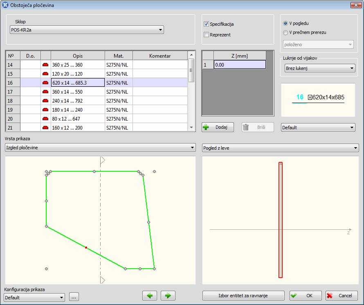Image resolution: width=364 pixels, height=305 pixels.
Task: Open the položeno dropdown
Action: (x=318, y=45)
